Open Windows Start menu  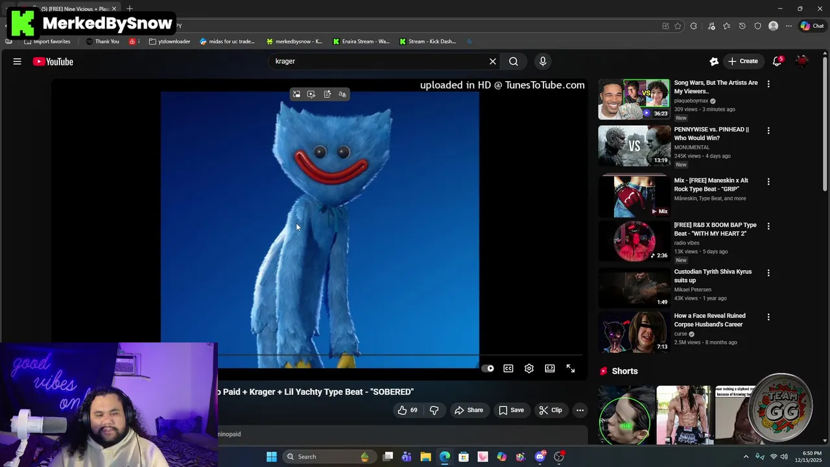[x=272, y=457]
